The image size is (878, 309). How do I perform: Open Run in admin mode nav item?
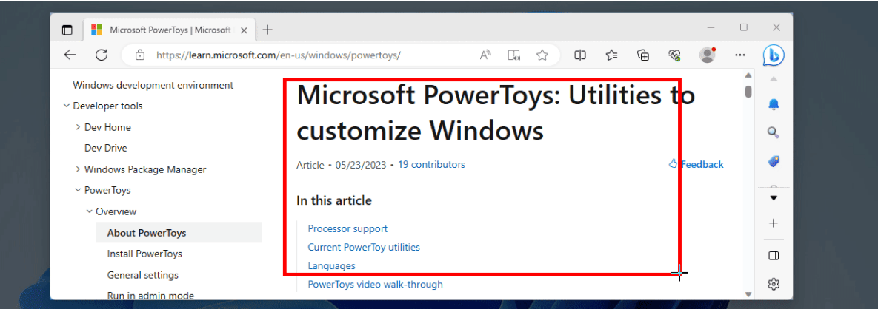pos(150,296)
